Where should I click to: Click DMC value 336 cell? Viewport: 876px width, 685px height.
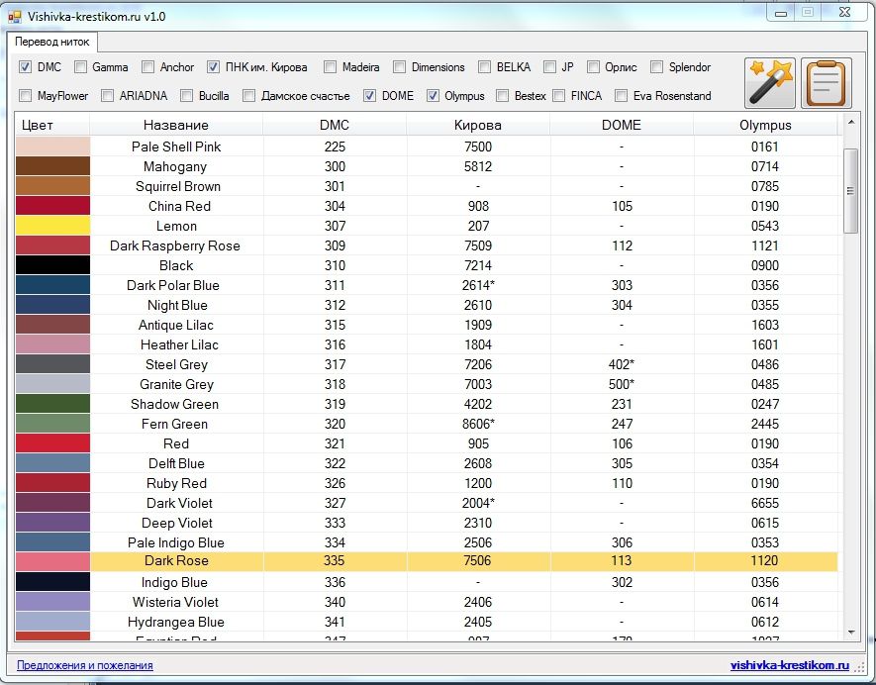(335, 582)
